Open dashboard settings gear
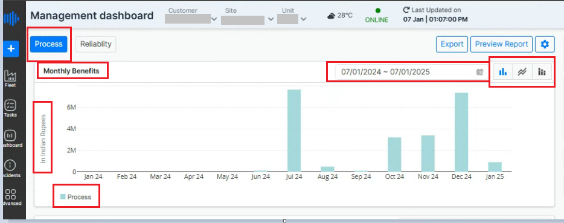564x223 pixels. coord(545,44)
